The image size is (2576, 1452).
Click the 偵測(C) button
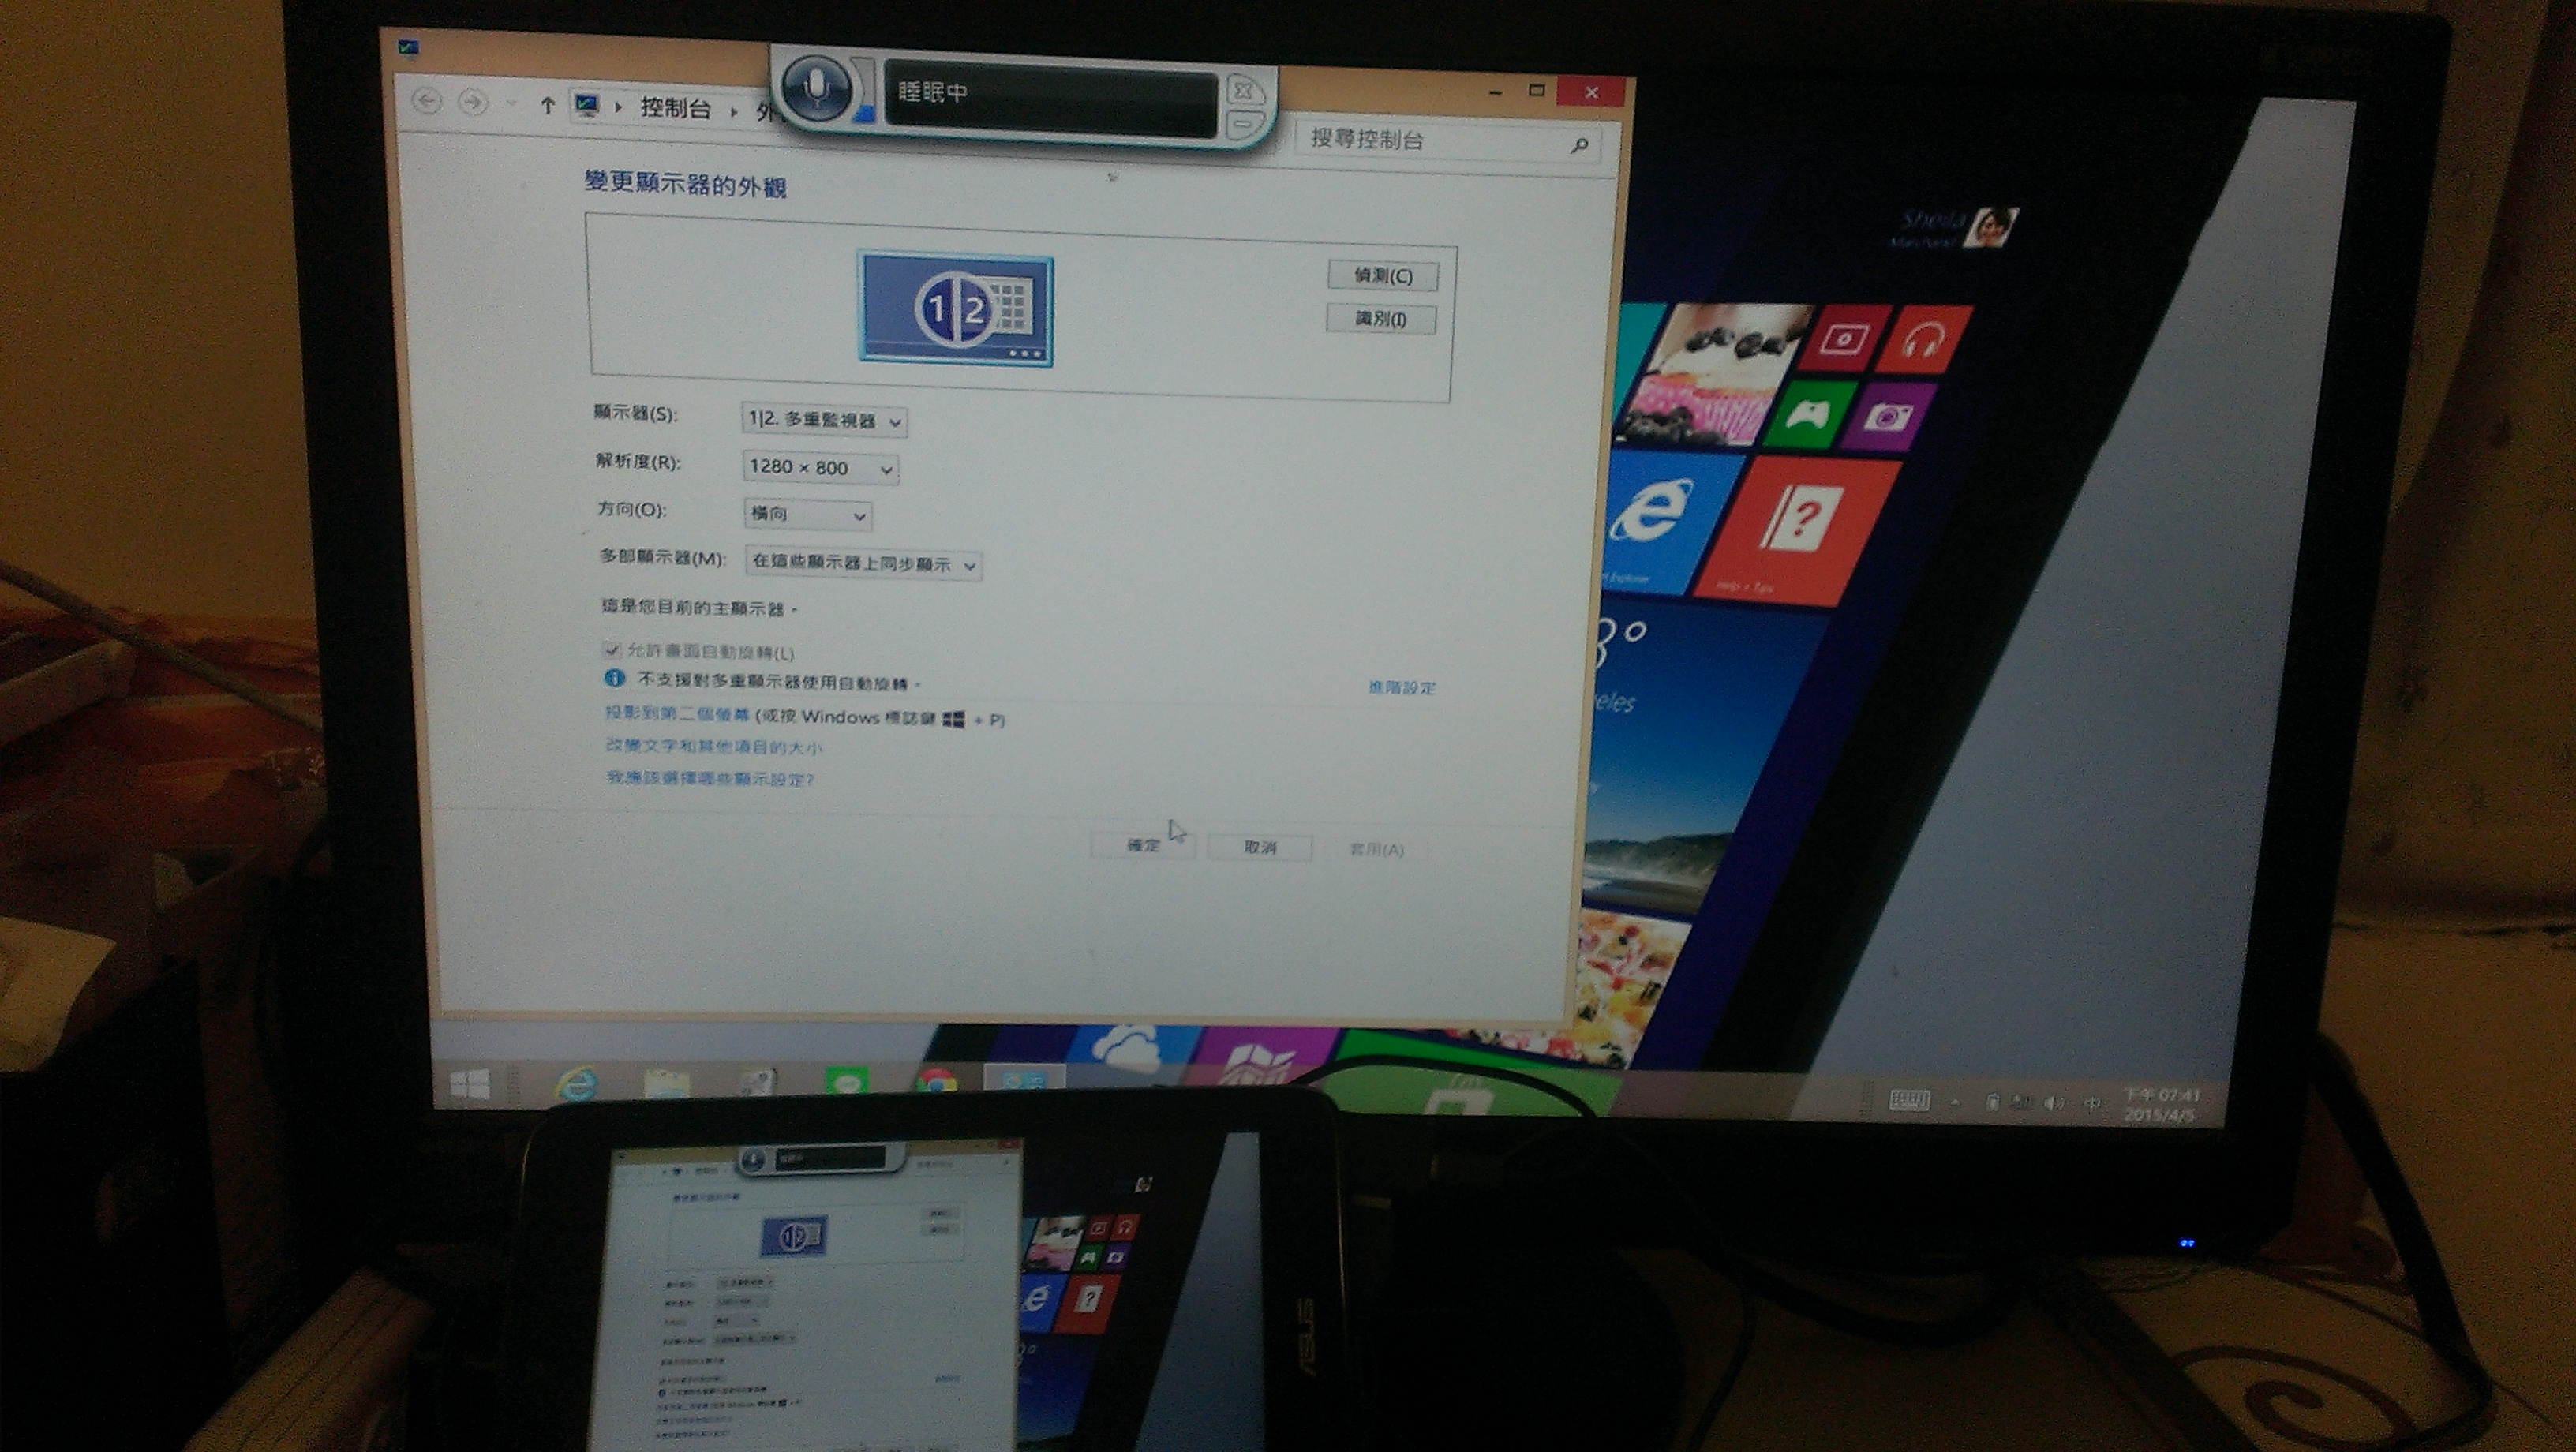1383,275
